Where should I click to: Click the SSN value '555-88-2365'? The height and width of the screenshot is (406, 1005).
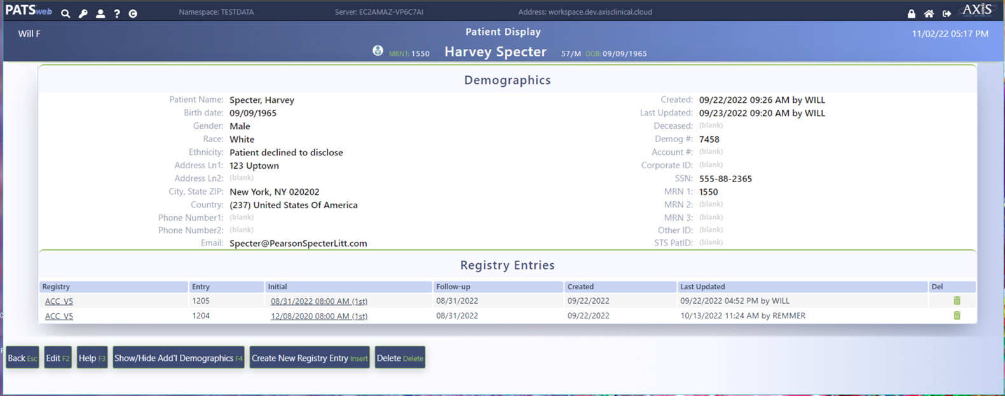[x=725, y=179]
